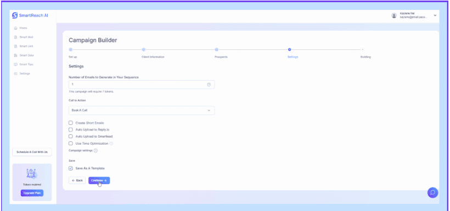Click the info icon next to Use Tone Optimization
The height and width of the screenshot is (211, 450).
(x=111, y=144)
